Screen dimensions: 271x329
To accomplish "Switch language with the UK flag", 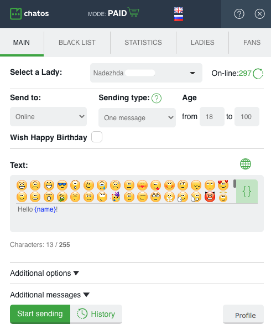I will (179, 11).
